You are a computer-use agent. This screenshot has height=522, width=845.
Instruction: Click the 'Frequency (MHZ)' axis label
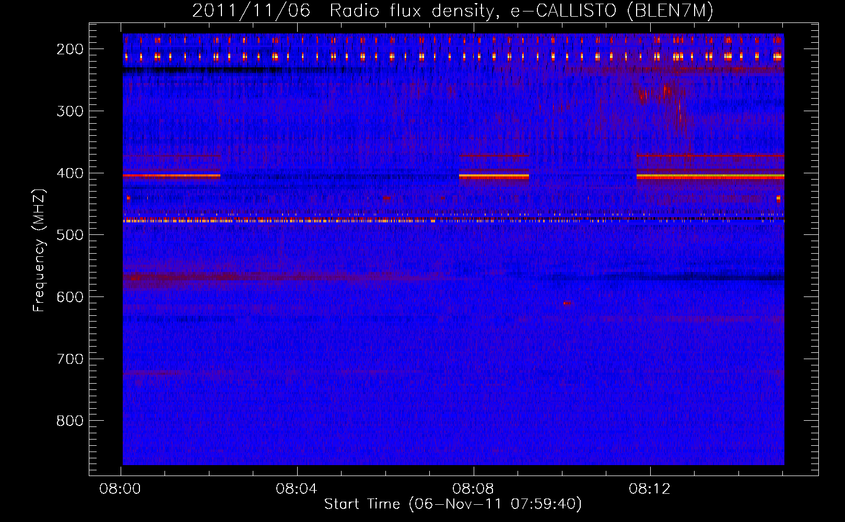coord(39,250)
